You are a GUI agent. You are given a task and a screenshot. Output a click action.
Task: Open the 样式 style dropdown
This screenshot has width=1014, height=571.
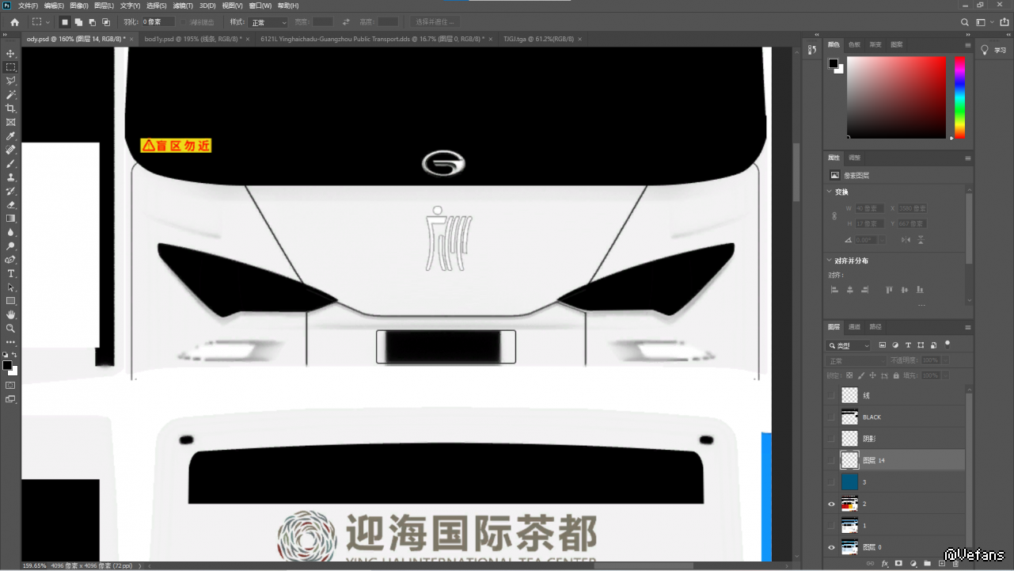point(268,22)
